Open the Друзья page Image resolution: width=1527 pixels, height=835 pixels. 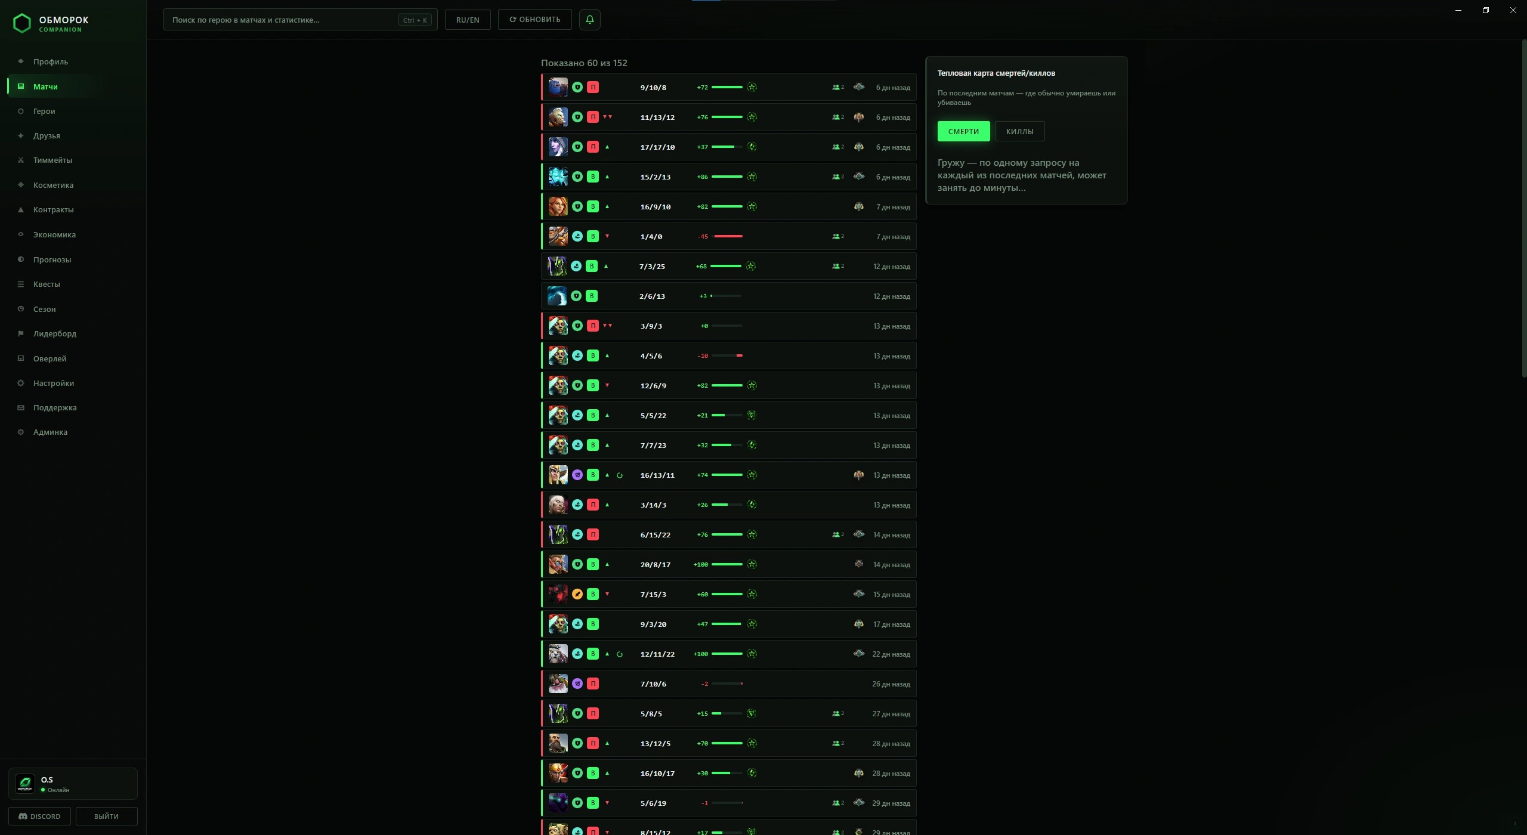click(47, 135)
